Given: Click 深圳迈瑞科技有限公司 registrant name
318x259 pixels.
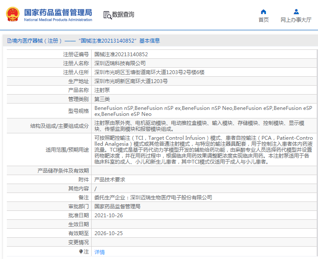Looking at the screenshot, I should (120, 63).
